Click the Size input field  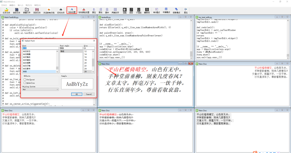coord(89,48)
